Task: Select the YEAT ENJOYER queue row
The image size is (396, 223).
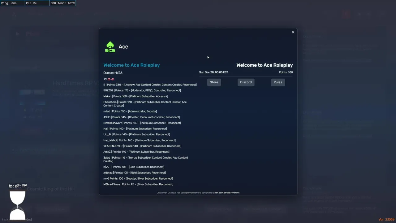Action: 142,146
